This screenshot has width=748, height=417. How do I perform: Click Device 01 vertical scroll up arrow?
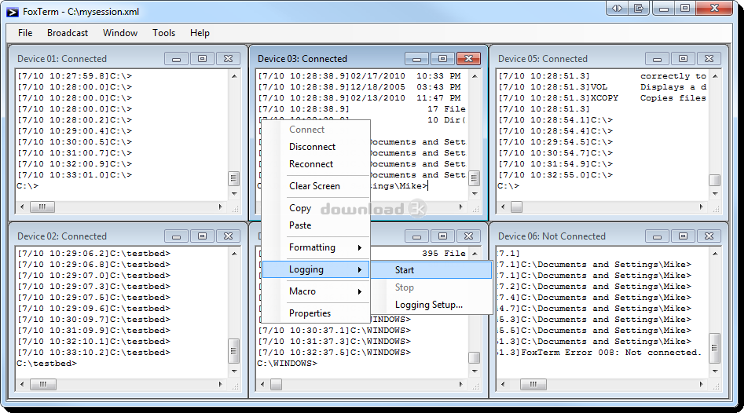234,76
